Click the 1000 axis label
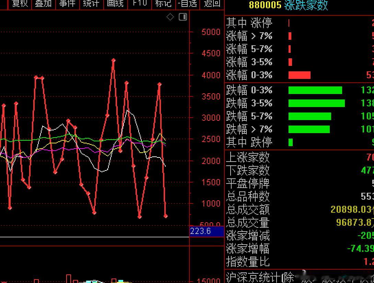The width and height of the screenshot is (374, 283). (211, 204)
